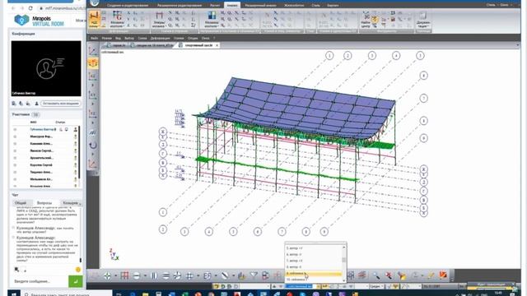Click the magnifier icon in bottom toolbar
Image resolution: width=527 pixels, height=296 pixels.
point(376,276)
